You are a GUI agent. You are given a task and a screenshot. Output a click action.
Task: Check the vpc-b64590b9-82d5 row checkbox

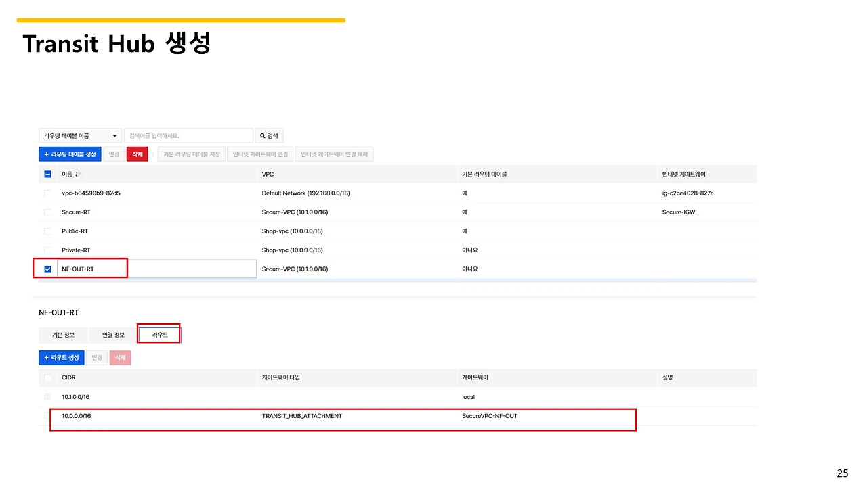point(47,193)
